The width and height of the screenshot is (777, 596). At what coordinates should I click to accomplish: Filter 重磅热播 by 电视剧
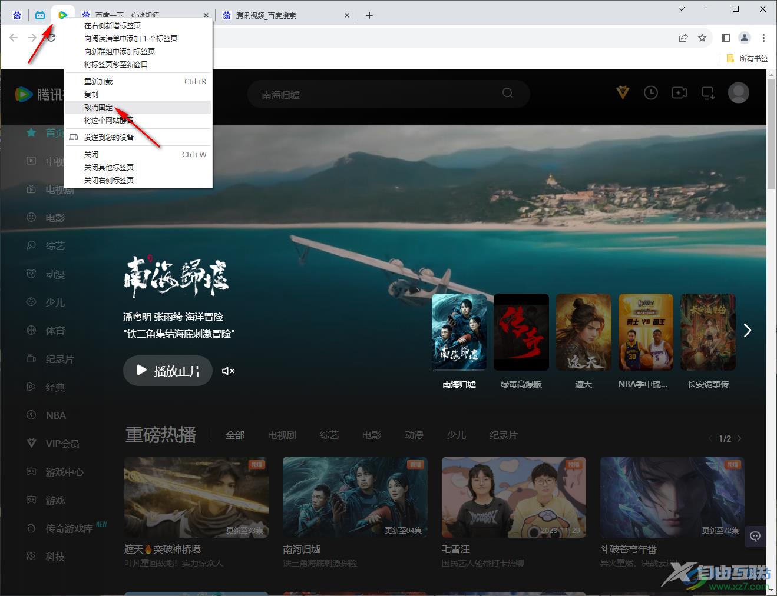pos(282,435)
